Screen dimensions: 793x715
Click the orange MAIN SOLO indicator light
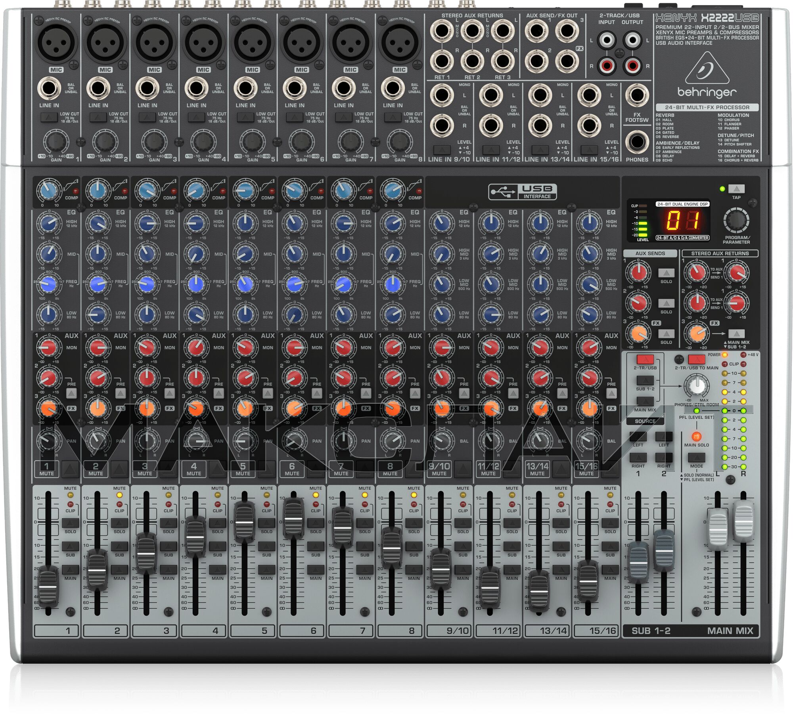click(696, 436)
